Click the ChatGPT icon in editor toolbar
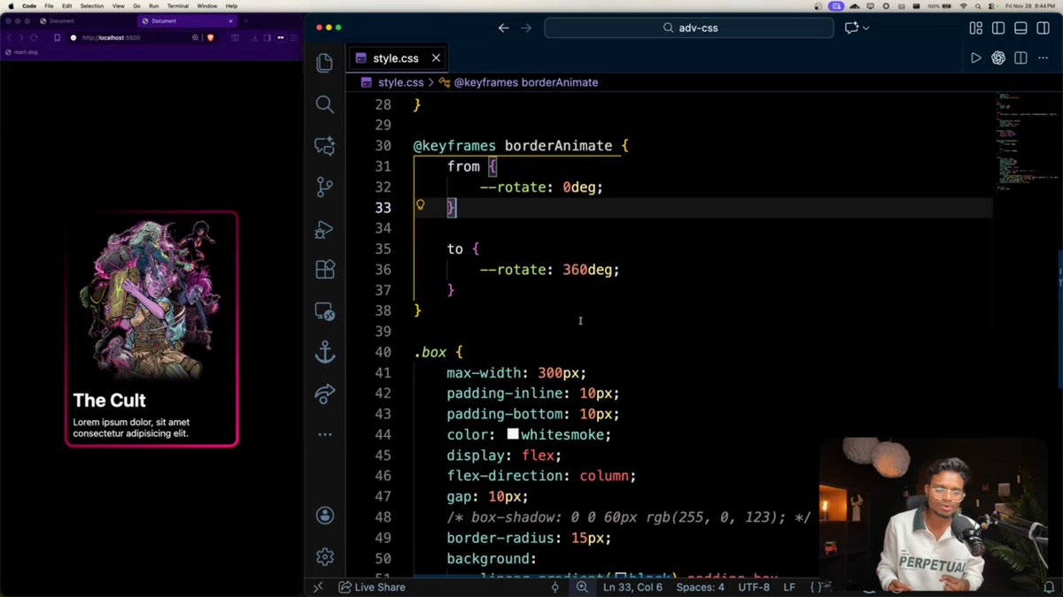Viewport: 1063px width, 597px height. 998,58
